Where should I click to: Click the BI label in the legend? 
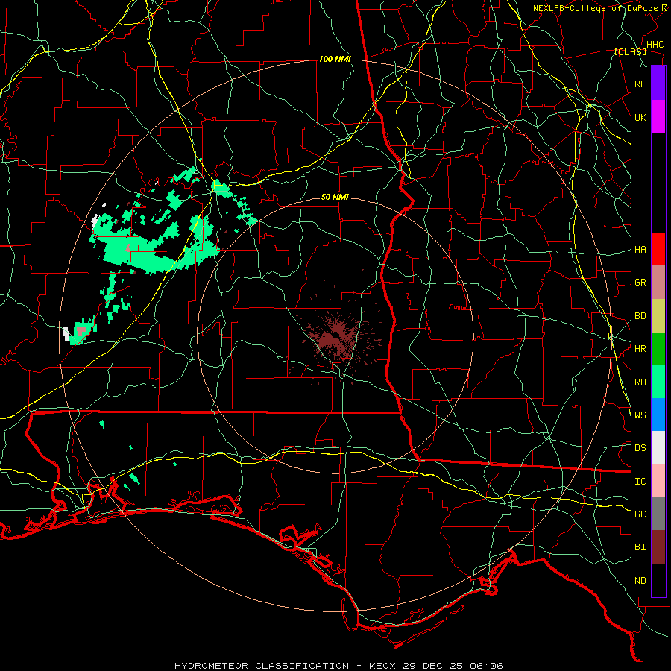tap(640, 547)
